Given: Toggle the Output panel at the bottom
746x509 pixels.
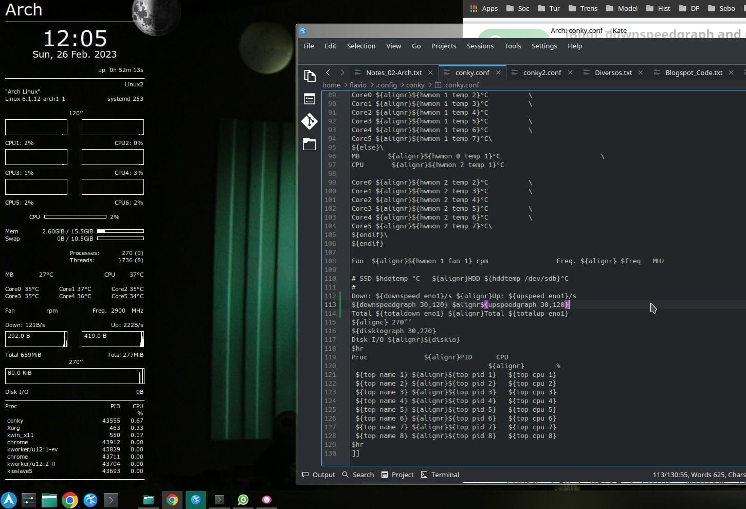Looking at the screenshot, I should tap(319, 475).
